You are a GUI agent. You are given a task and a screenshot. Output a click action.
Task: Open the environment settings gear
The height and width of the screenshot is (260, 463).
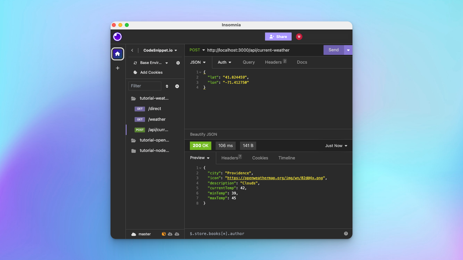[178, 63]
